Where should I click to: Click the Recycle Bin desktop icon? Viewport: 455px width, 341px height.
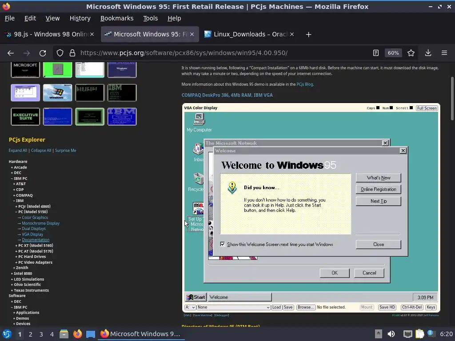(197, 182)
